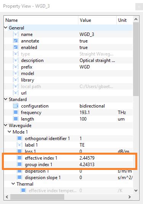Select the group index 1 value 4.24313

pyautogui.click(x=87, y=165)
